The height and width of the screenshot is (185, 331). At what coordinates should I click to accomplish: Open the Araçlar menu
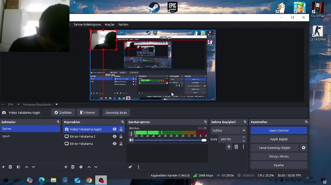110,24
